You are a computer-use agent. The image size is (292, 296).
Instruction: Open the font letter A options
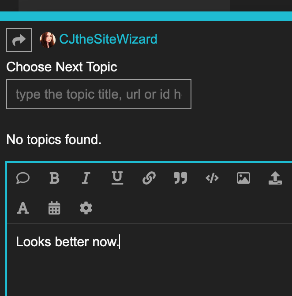[x=23, y=208]
